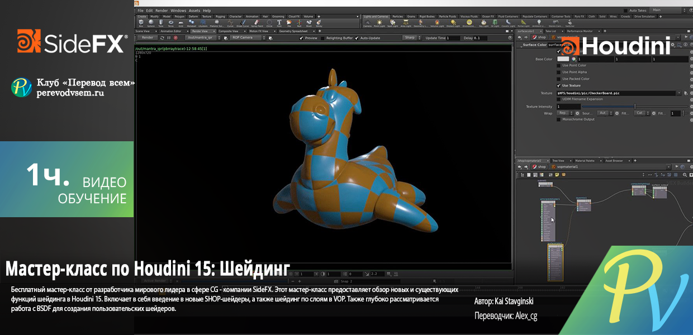Image resolution: width=693 pixels, height=335 pixels.
Task: Add a Sky Light from the shelf
Action: click(x=483, y=23)
